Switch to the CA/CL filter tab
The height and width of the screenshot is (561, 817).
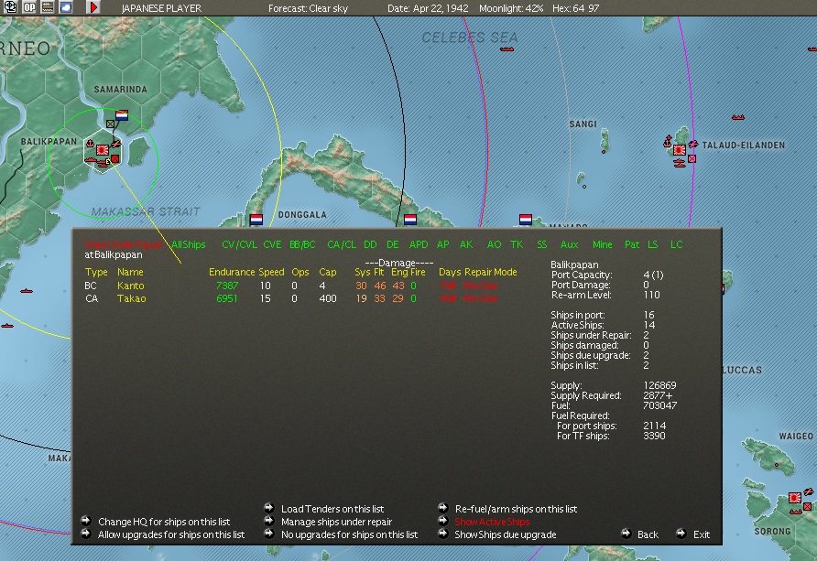[342, 244]
